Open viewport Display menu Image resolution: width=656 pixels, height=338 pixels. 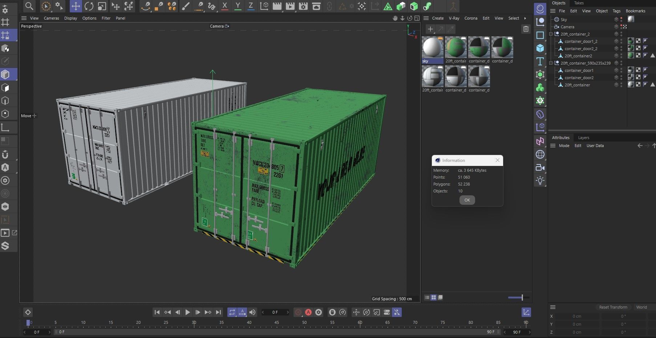pos(70,18)
